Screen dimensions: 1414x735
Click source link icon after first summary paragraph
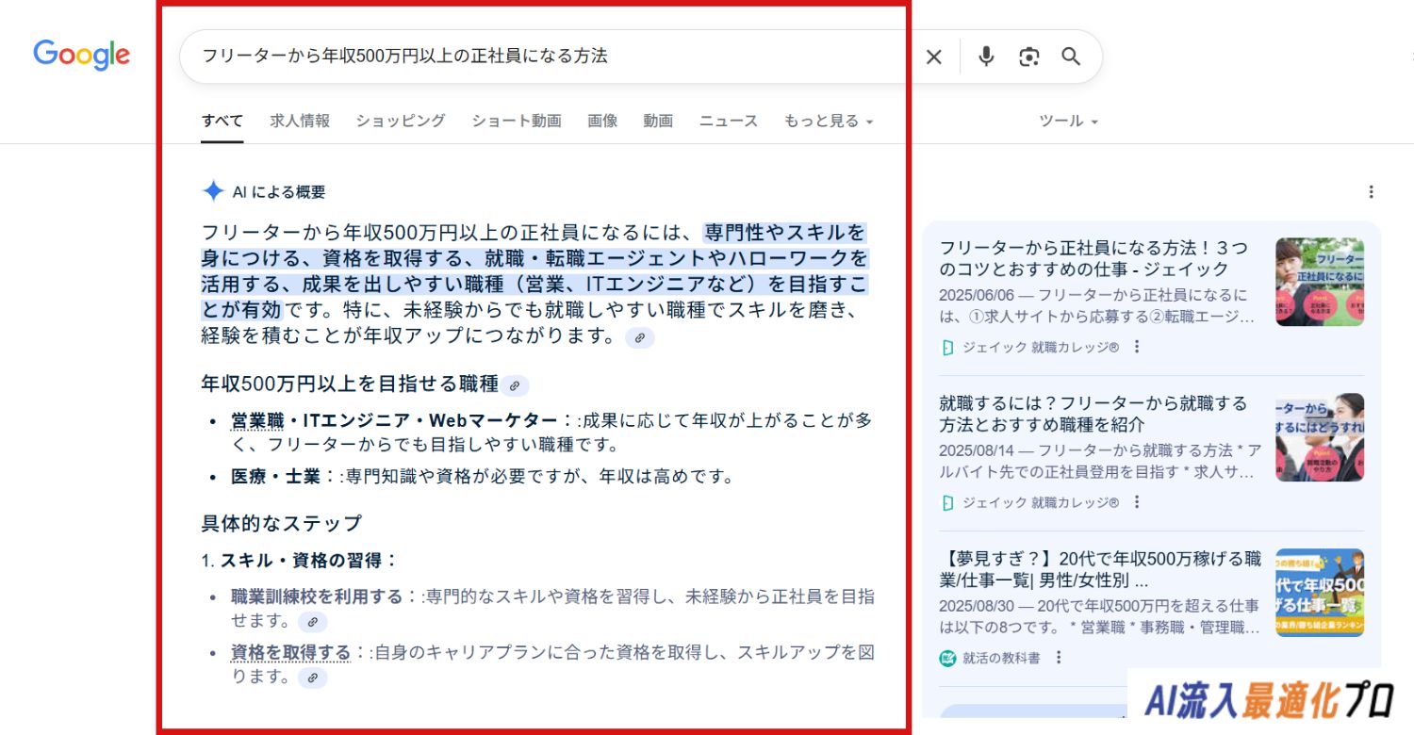640,337
